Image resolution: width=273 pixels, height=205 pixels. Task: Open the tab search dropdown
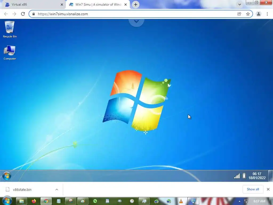tap(240, 5)
